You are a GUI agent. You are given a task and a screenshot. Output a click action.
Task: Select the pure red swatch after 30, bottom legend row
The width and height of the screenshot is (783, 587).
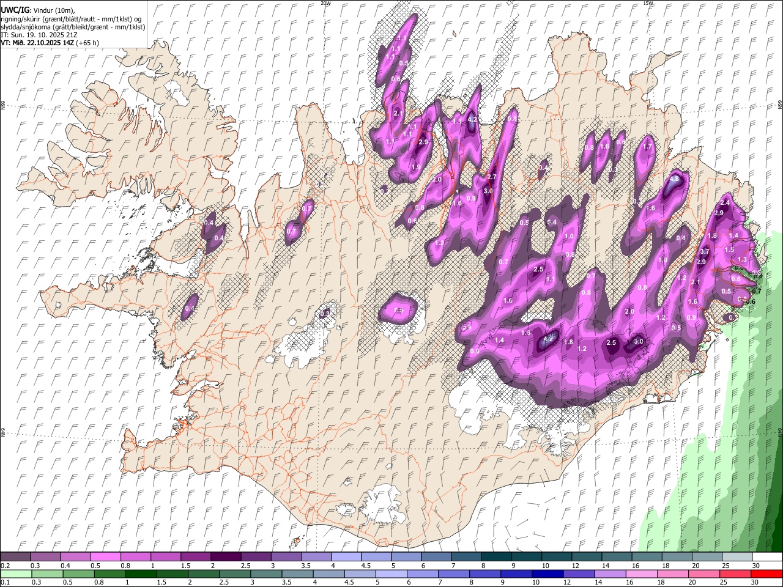(766, 574)
